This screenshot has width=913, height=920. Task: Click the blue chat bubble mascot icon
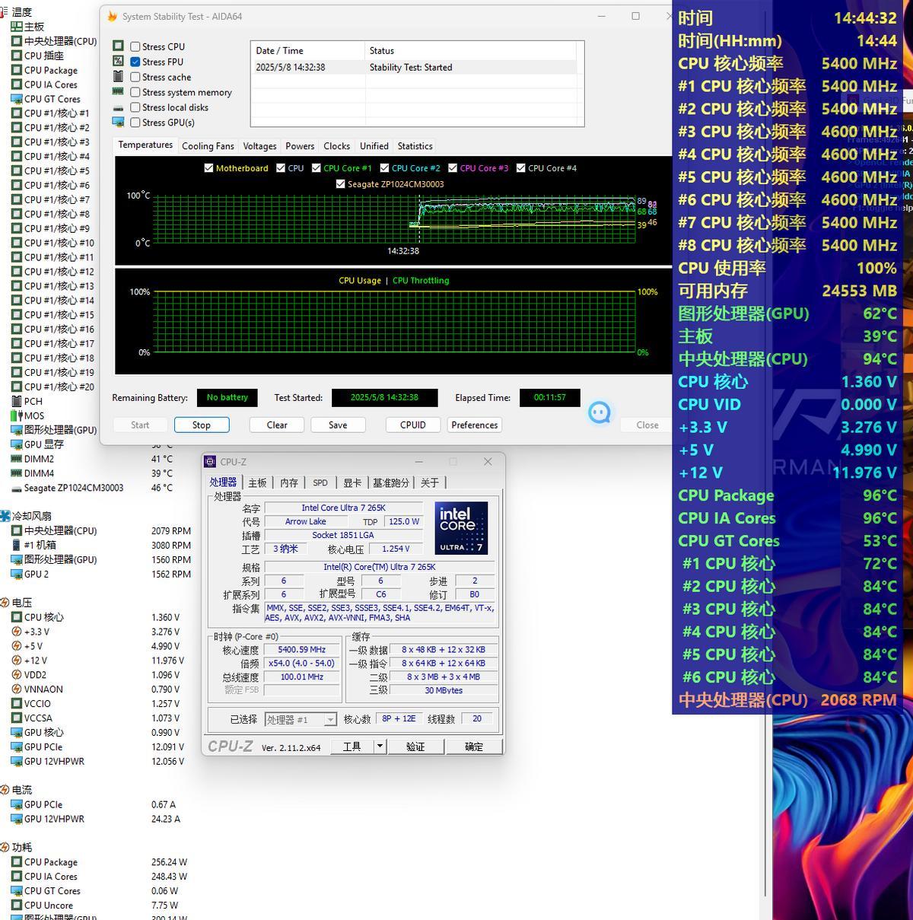tap(600, 413)
